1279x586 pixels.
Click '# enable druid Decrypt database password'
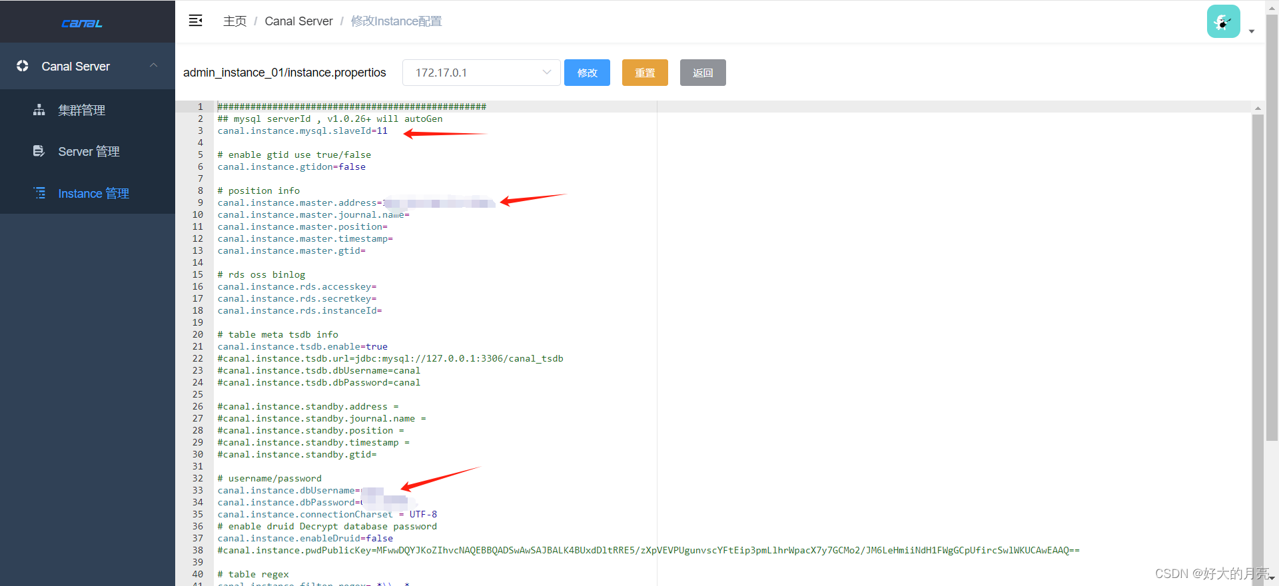click(327, 526)
